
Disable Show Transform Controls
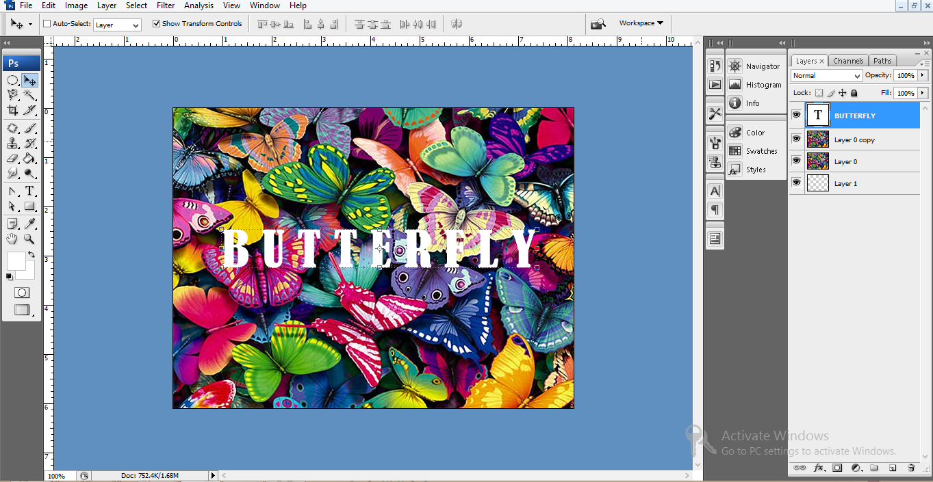coord(156,23)
